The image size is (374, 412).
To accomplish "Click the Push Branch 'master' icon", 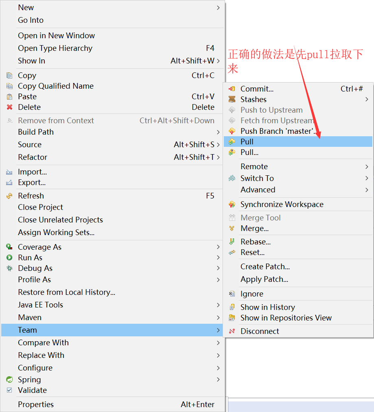I will [x=232, y=131].
